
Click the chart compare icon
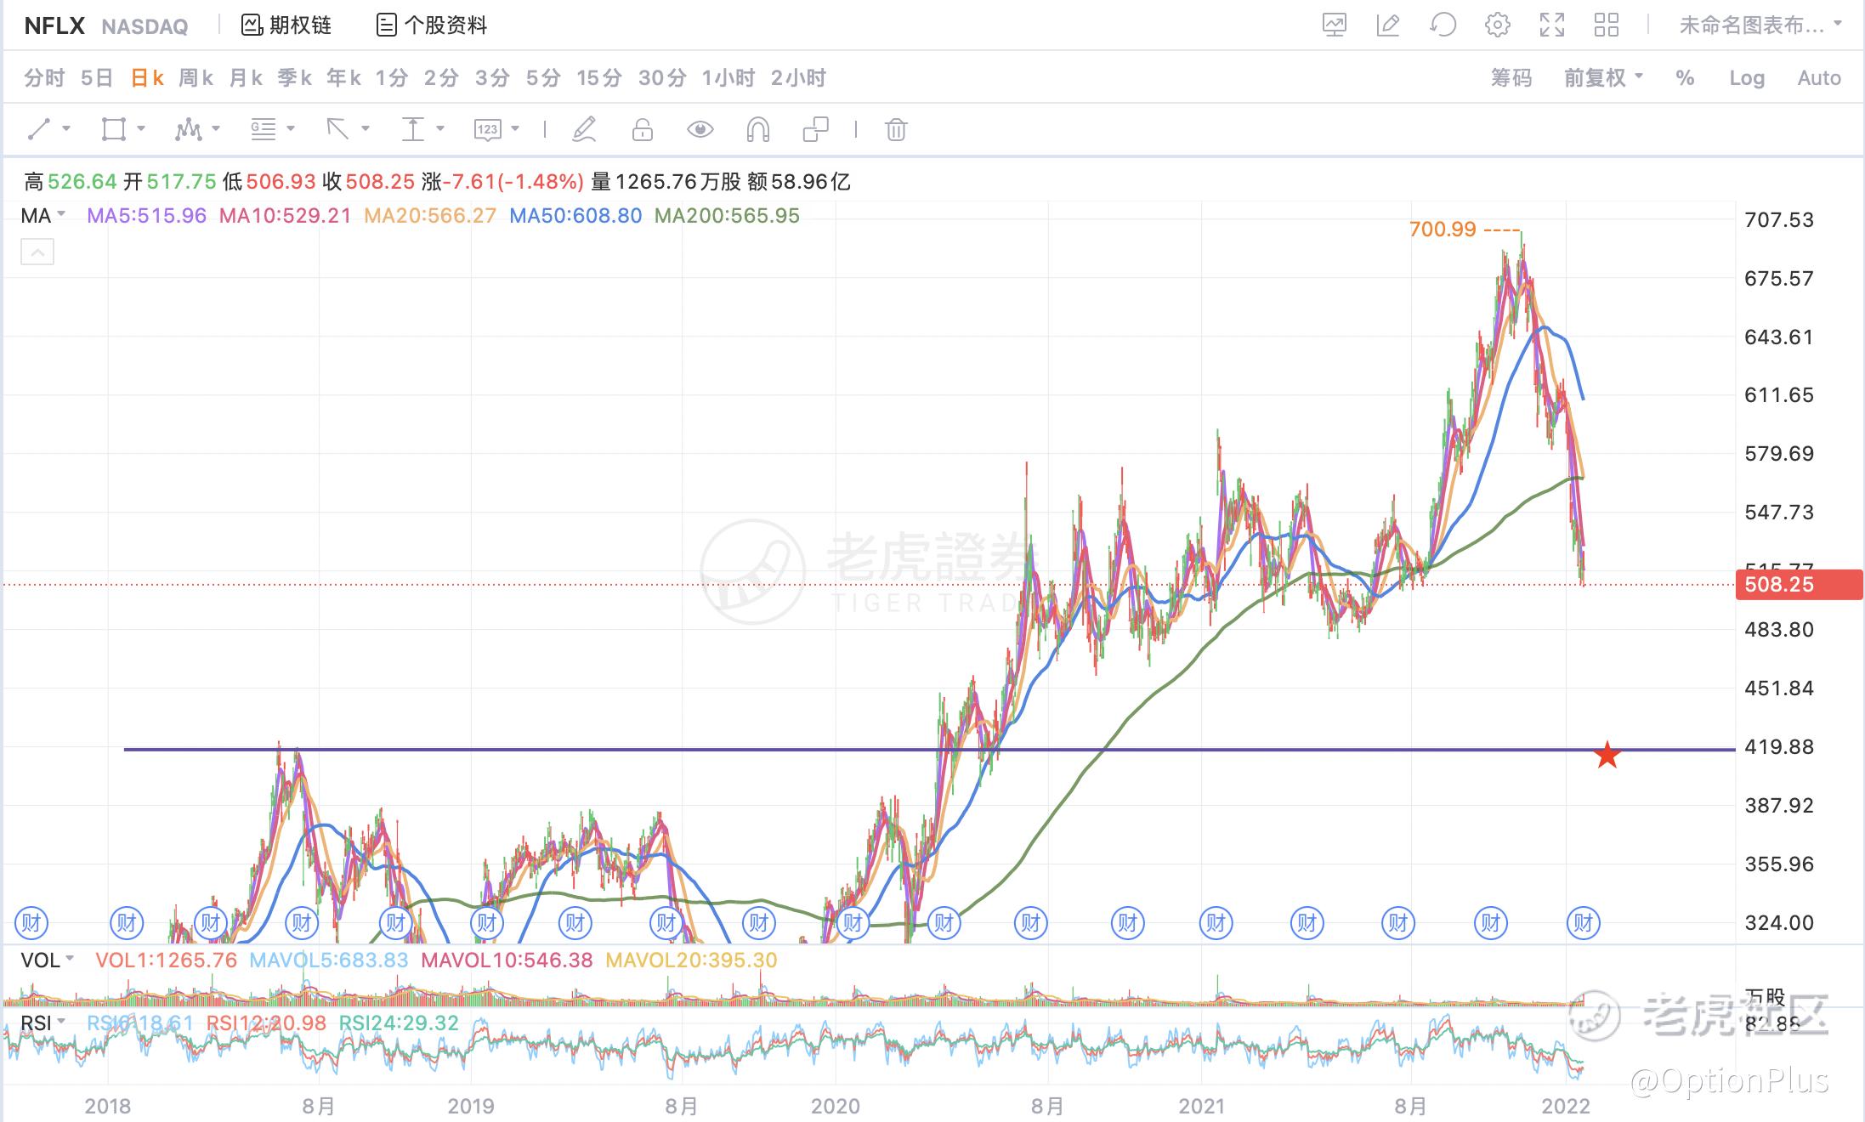pos(1335,25)
